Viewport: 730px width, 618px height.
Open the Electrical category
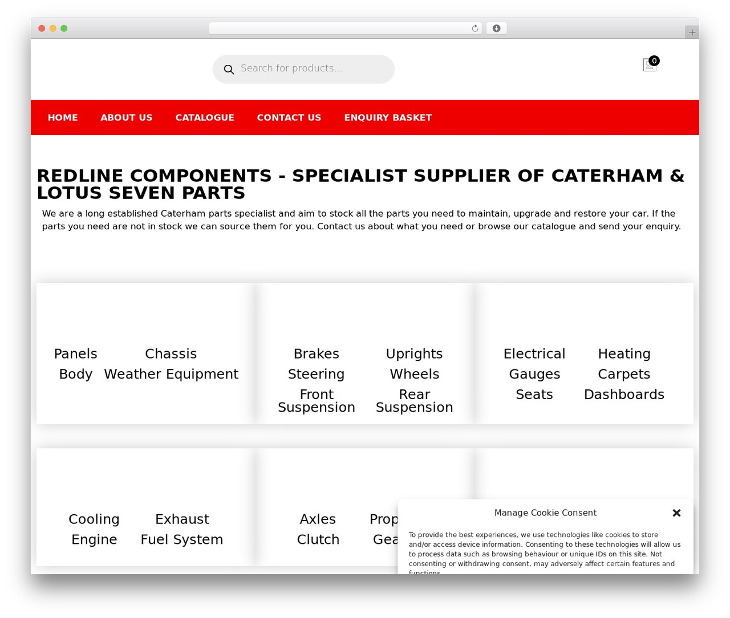pyautogui.click(x=534, y=354)
